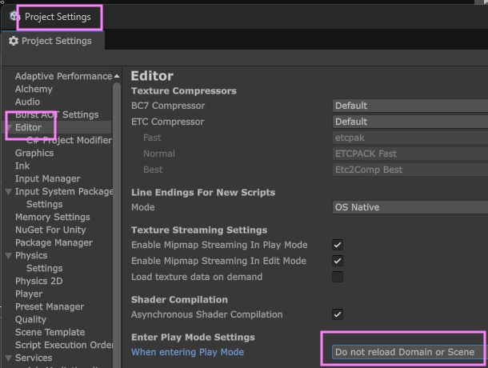Click the disabled Fast etcpak dropdown
The image size is (488, 368).
pyautogui.click(x=410, y=138)
